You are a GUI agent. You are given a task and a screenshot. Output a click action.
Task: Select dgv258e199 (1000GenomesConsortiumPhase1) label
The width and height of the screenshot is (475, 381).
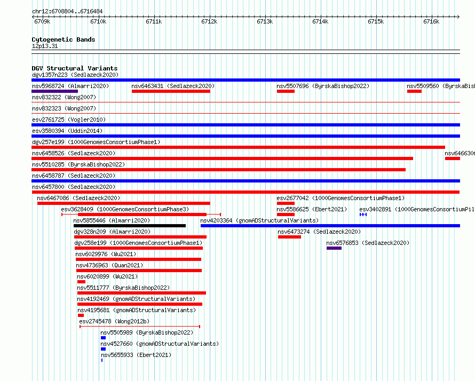138,243
